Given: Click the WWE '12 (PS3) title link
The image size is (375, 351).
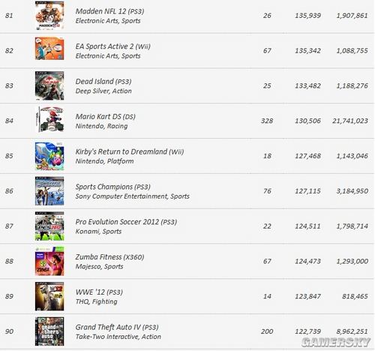Looking at the screenshot, I should [99, 292].
